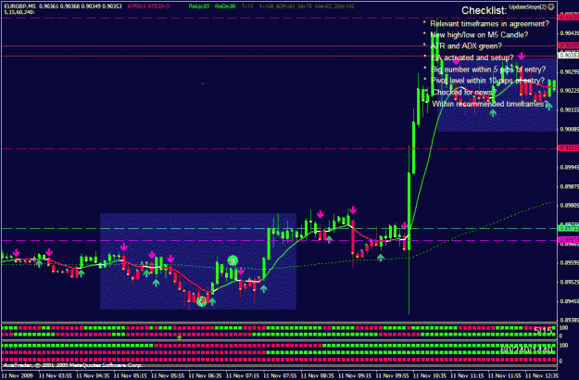
Task: Click 'Relevant timeframes in agreement?' checklist item
Action: [x=490, y=24]
